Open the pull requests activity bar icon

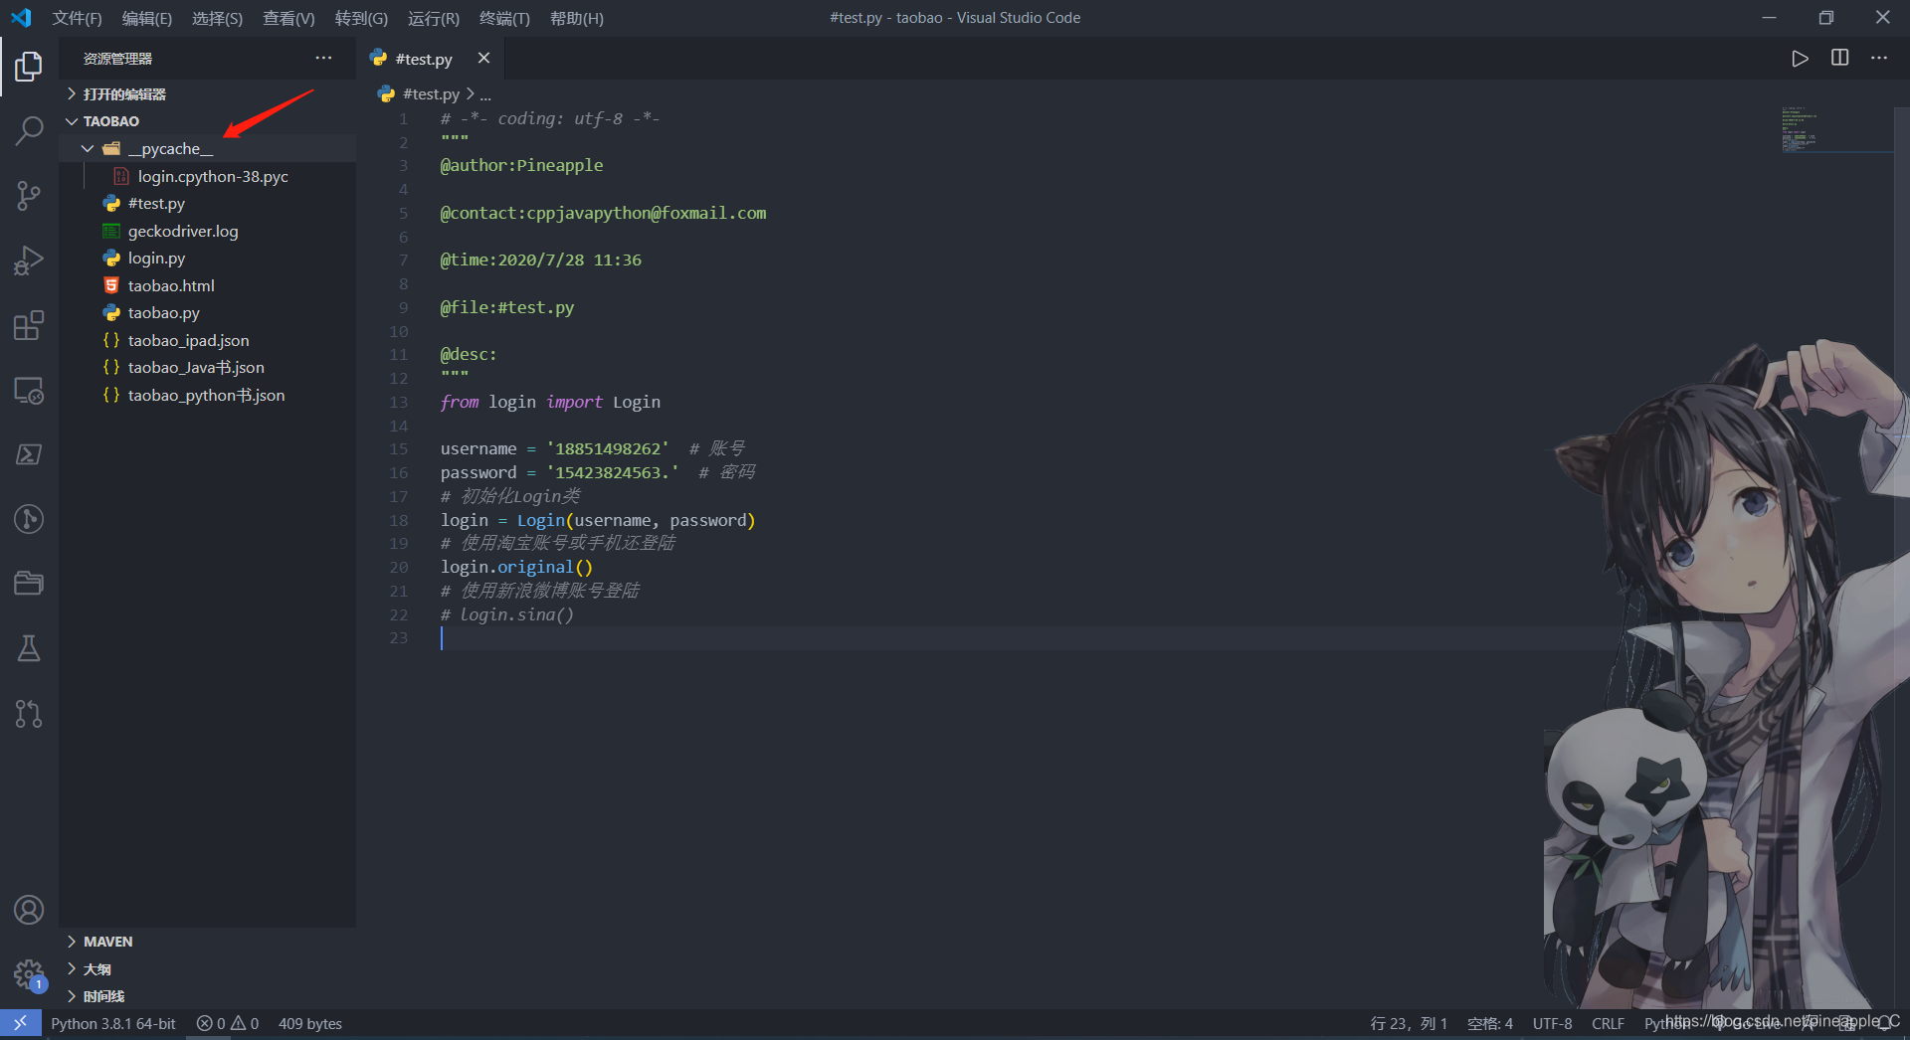click(x=29, y=713)
